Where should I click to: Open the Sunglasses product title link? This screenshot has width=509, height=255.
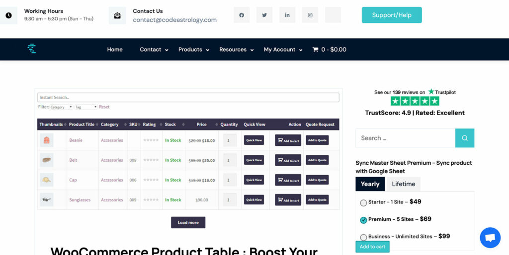[80, 200]
